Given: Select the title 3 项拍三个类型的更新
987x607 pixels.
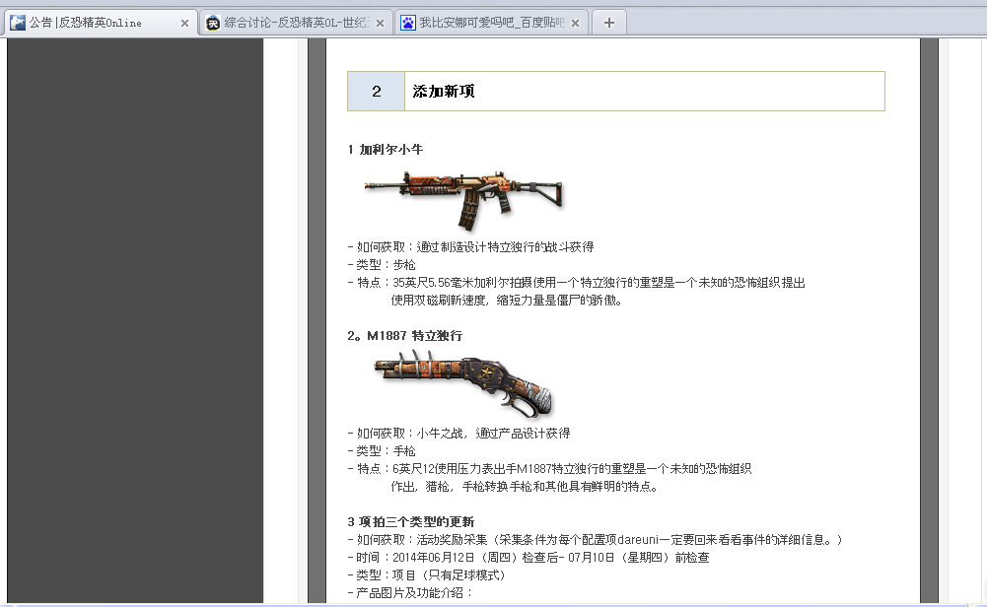Looking at the screenshot, I should (x=411, y=521).
